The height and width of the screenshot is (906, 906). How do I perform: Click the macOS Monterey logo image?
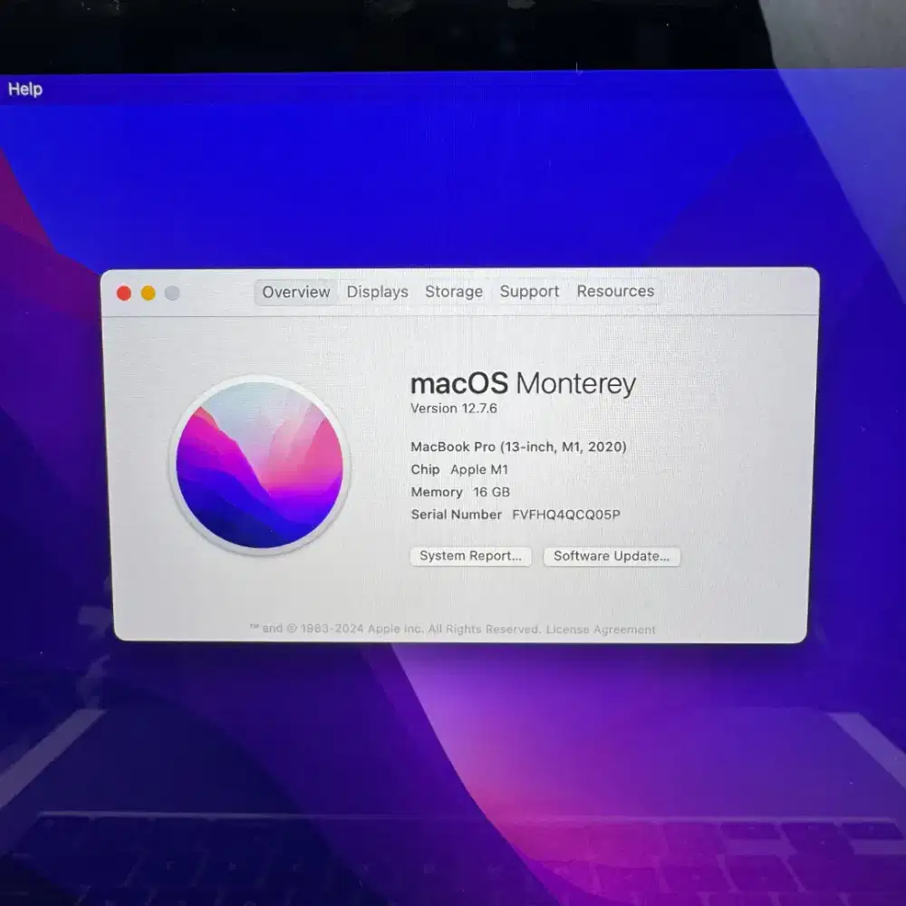pyautogui.click(x=259, y=465)
